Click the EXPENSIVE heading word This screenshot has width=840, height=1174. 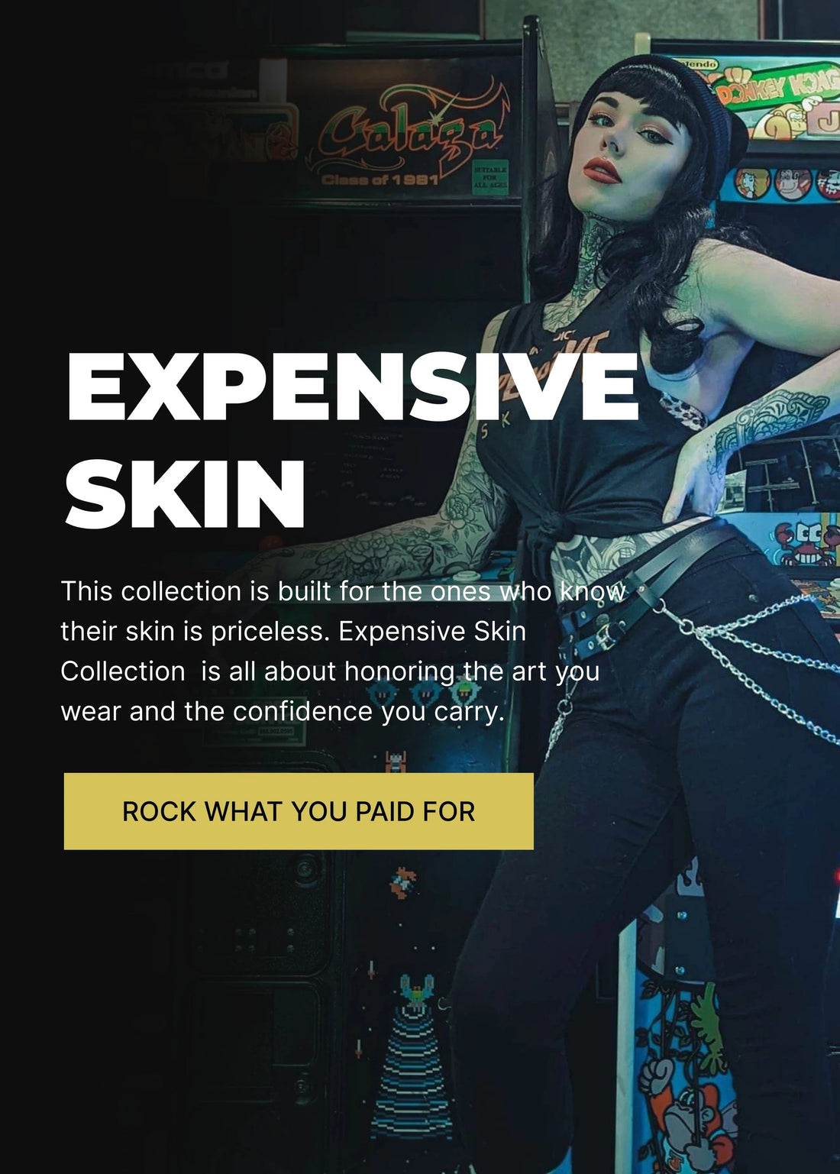tap(352, 386)
